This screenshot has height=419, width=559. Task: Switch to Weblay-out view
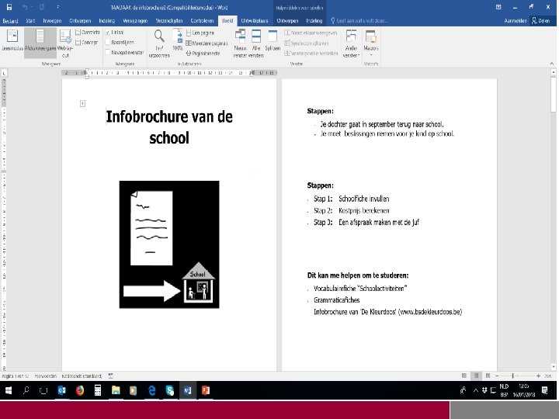click(65, 43)
